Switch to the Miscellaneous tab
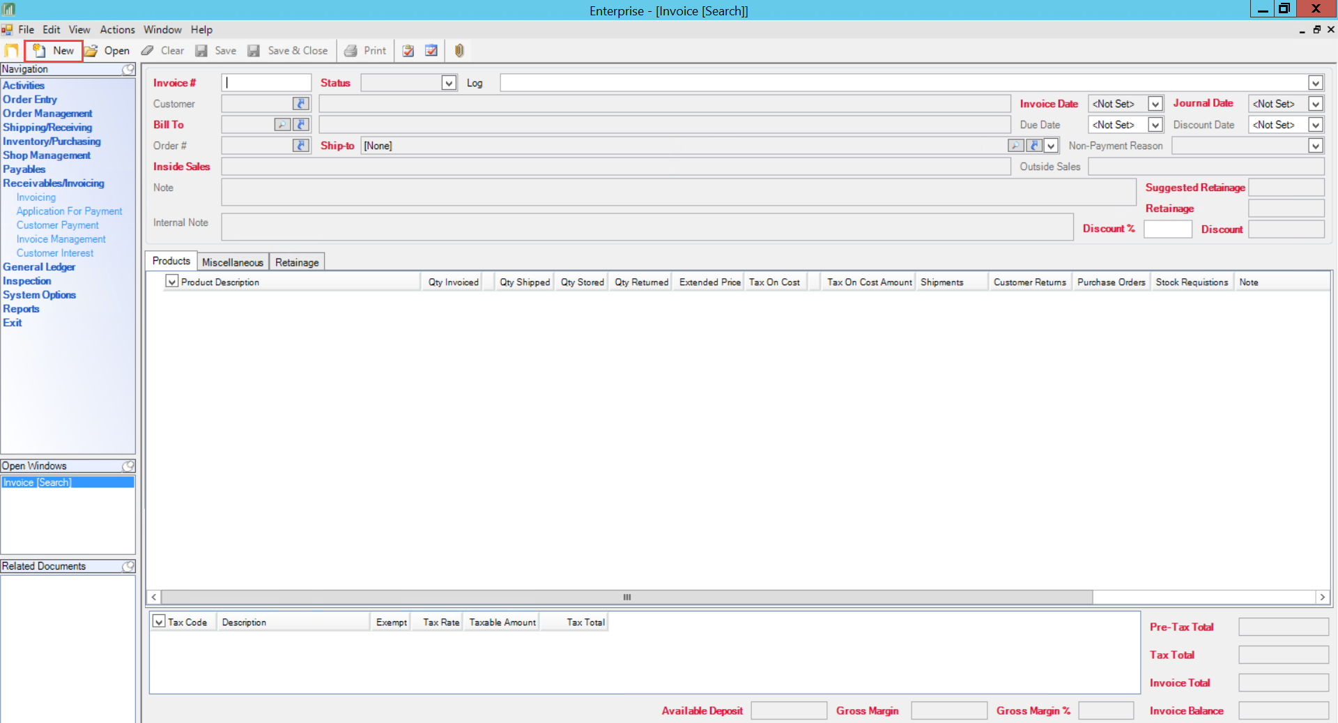Screen dimensions: 1338x723 [x=233, y=262]
